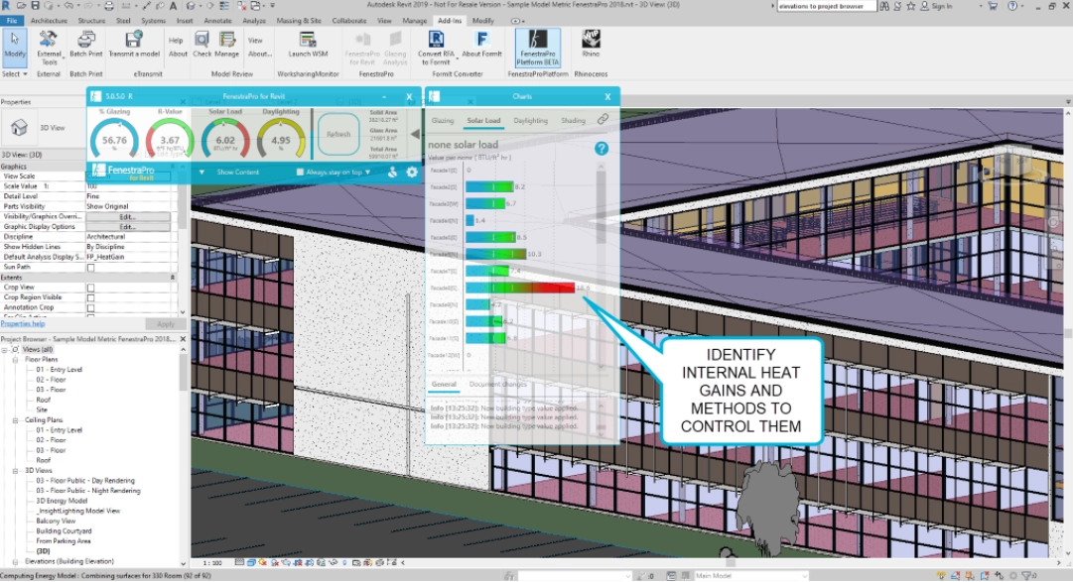Open the Rhino add-in
The width and height of the screenshot is (1073, 582).
pyautogui.click(x=591, y=45)
